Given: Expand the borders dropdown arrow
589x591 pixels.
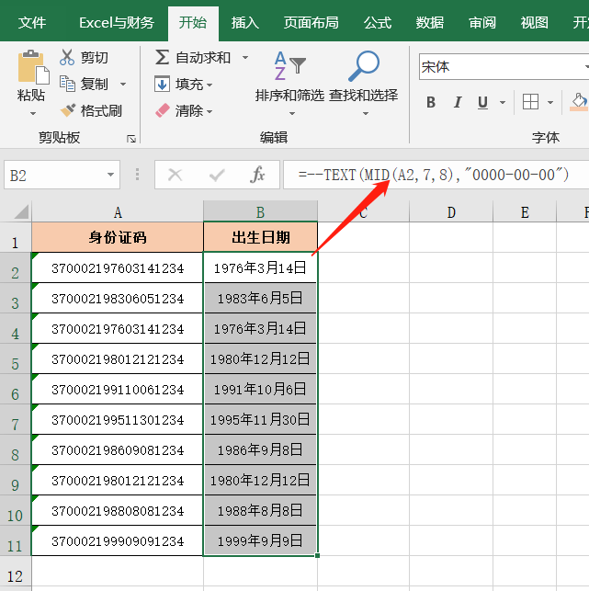Looking at the screenshot, I should pos(550,102).
